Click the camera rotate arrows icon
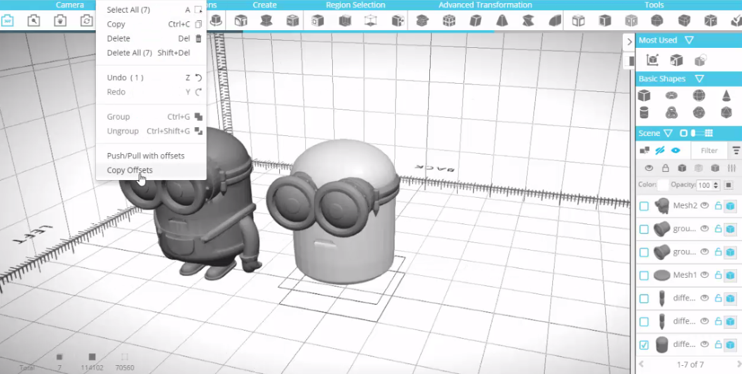The image size is (742, 374). click(86, 21)
